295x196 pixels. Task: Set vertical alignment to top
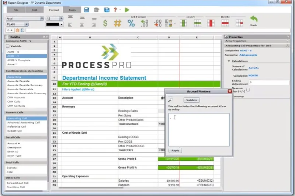(70, 17)
